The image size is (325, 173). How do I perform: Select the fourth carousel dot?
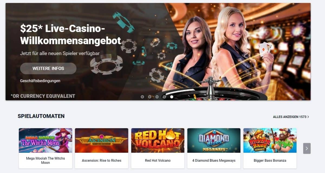[x=164, y=97]
